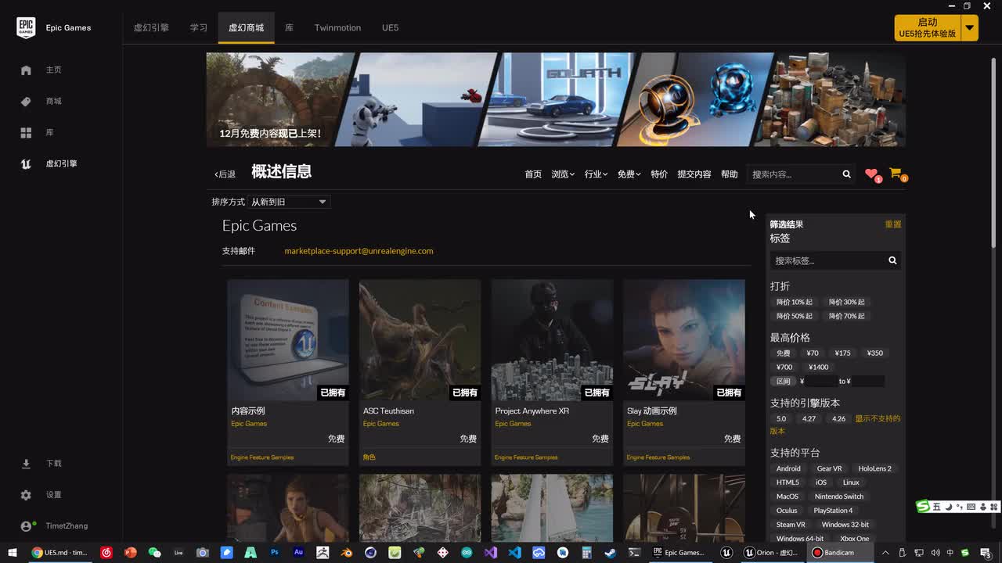Screen dimensions: 1002x563
Task: Click the Epic Games logo in sidebar
Action: coord(26,27)
